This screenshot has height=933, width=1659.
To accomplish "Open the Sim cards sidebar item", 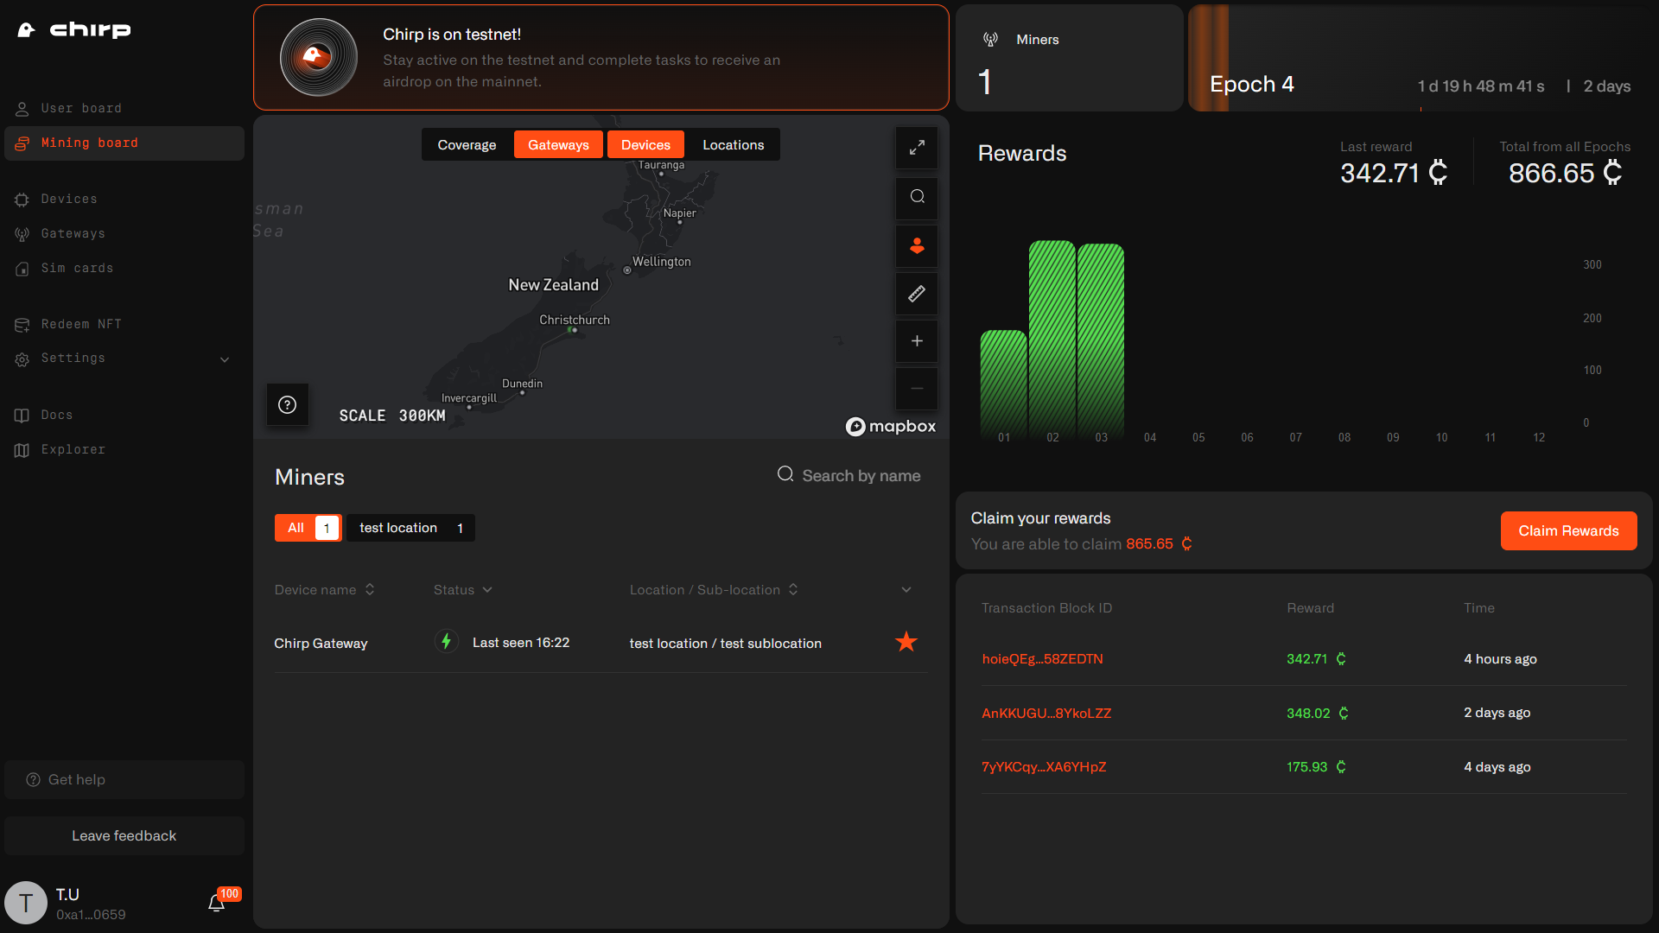I will [124, 269].
